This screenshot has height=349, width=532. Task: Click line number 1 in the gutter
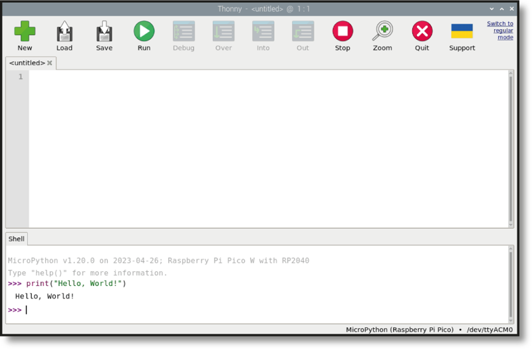point(21,77)
